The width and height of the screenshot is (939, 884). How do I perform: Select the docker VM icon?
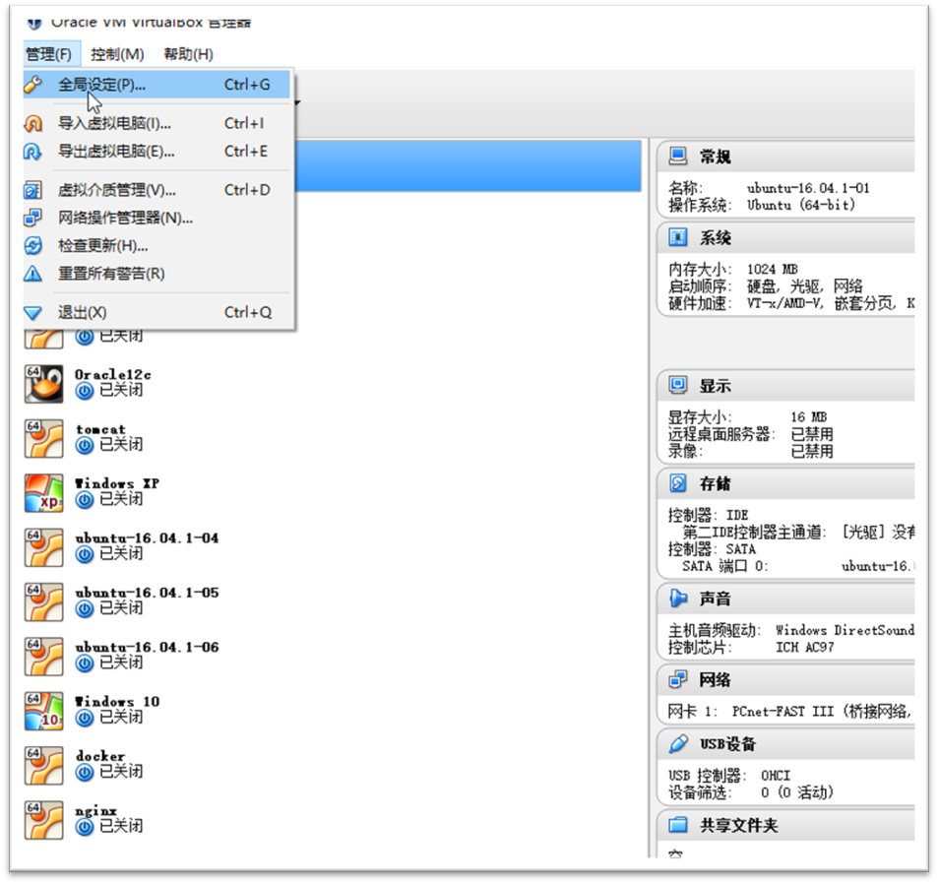click(x=43, y=766)
